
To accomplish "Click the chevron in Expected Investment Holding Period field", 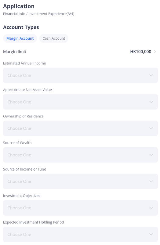I will 151,235.
